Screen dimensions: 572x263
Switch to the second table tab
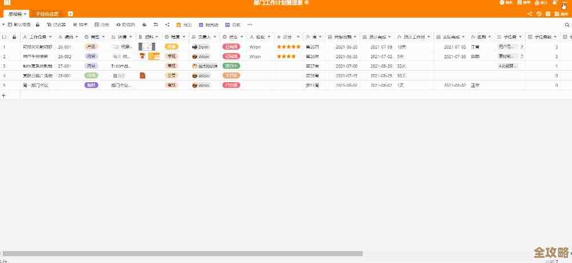[x=47, y=14]
